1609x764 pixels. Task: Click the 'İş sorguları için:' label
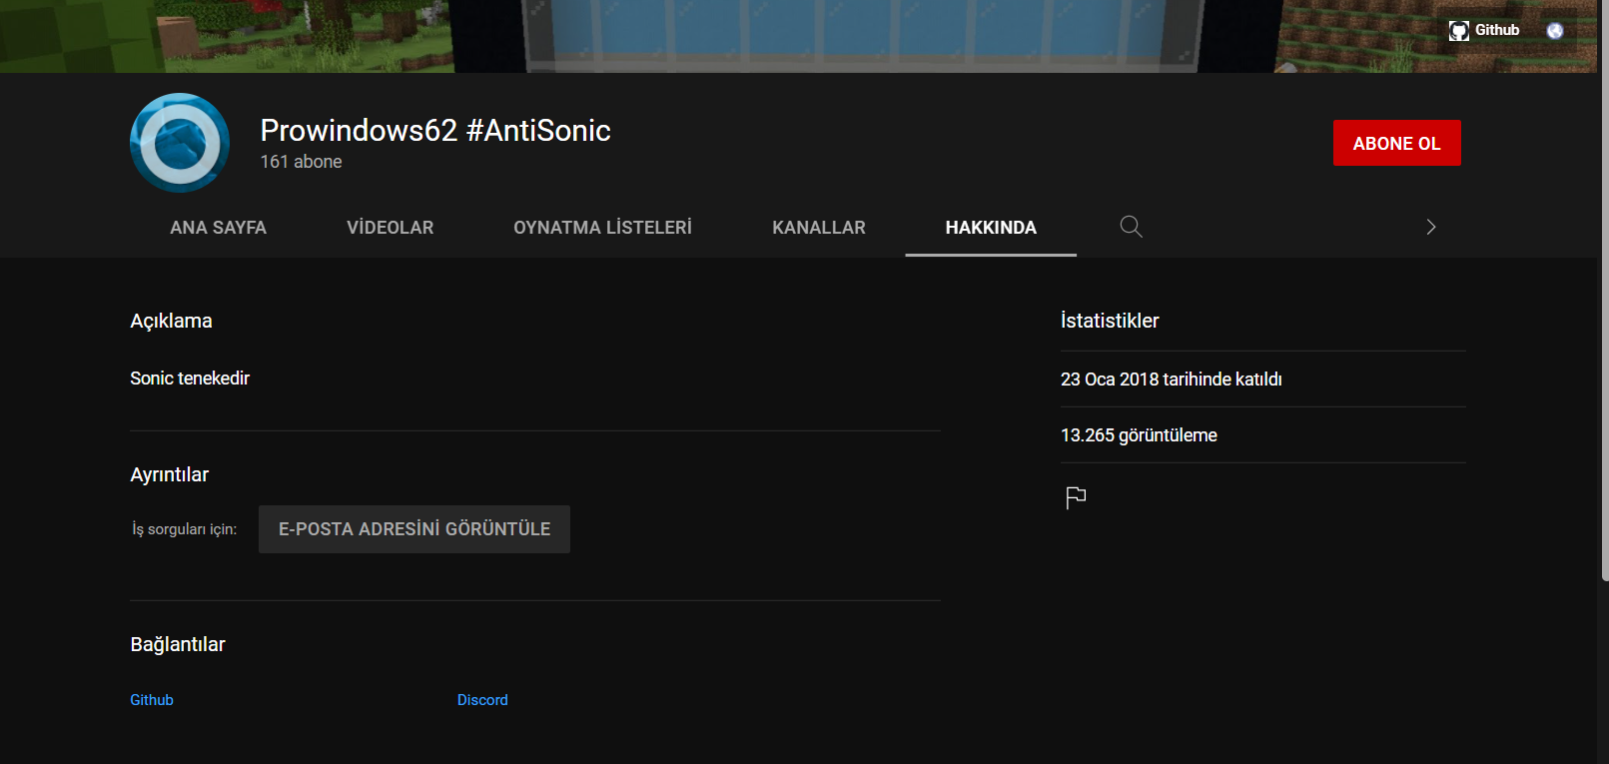point(185,529)
